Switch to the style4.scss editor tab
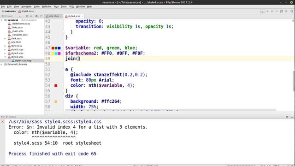The width and height of the screenshot is (295, 166). [x=74, y=16]
